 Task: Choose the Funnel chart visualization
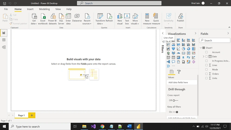173,49
